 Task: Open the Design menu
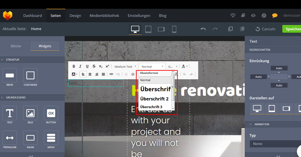point(75,16)
